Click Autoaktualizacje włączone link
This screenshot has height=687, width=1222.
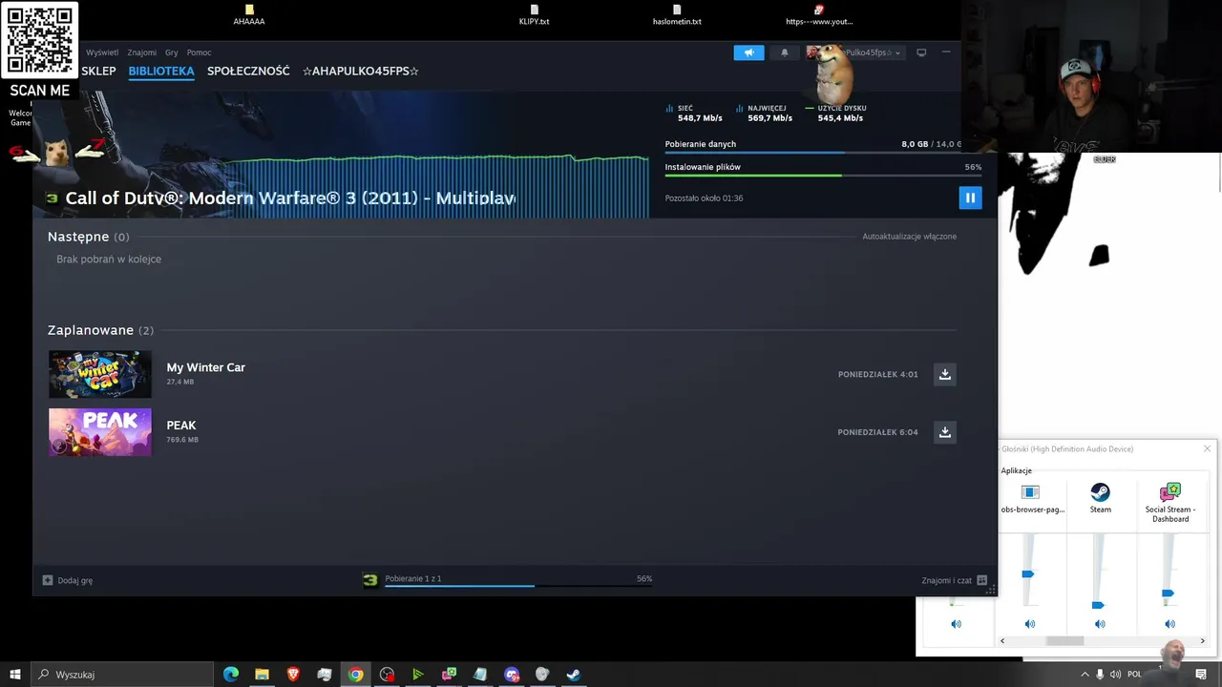click(x=909, y=237)
